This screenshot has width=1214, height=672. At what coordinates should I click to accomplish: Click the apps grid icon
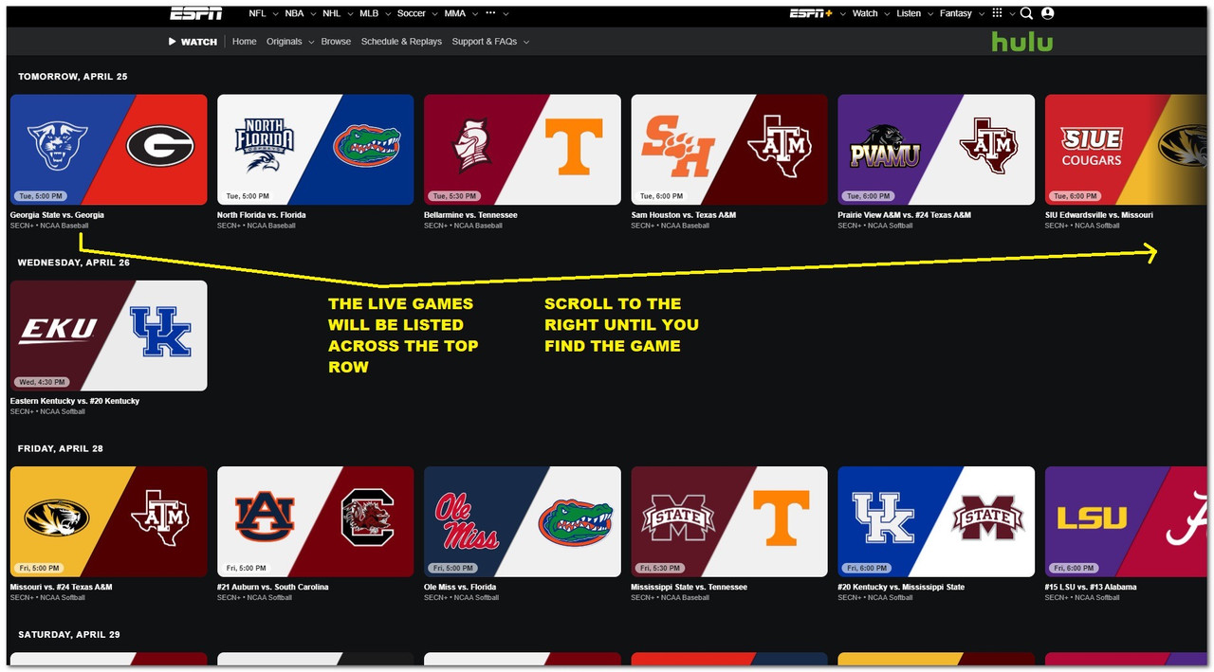(x=997, y=13)
